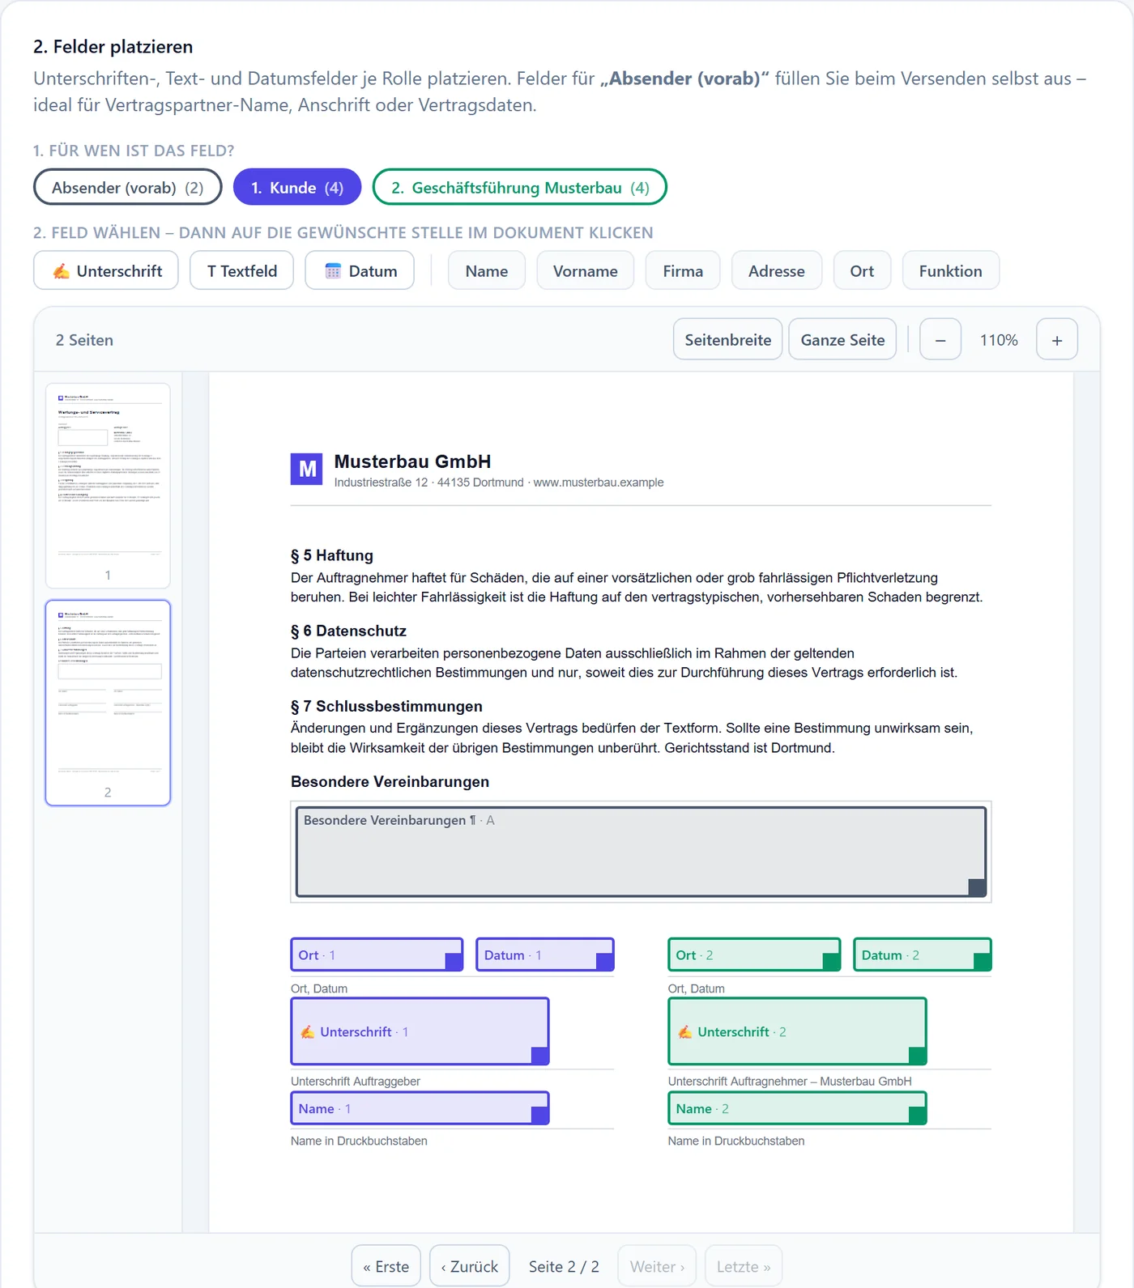This screenshot has height=1288, width=1134.
Task: Click the Weiter next-page button
Action: pos(657,1265)
